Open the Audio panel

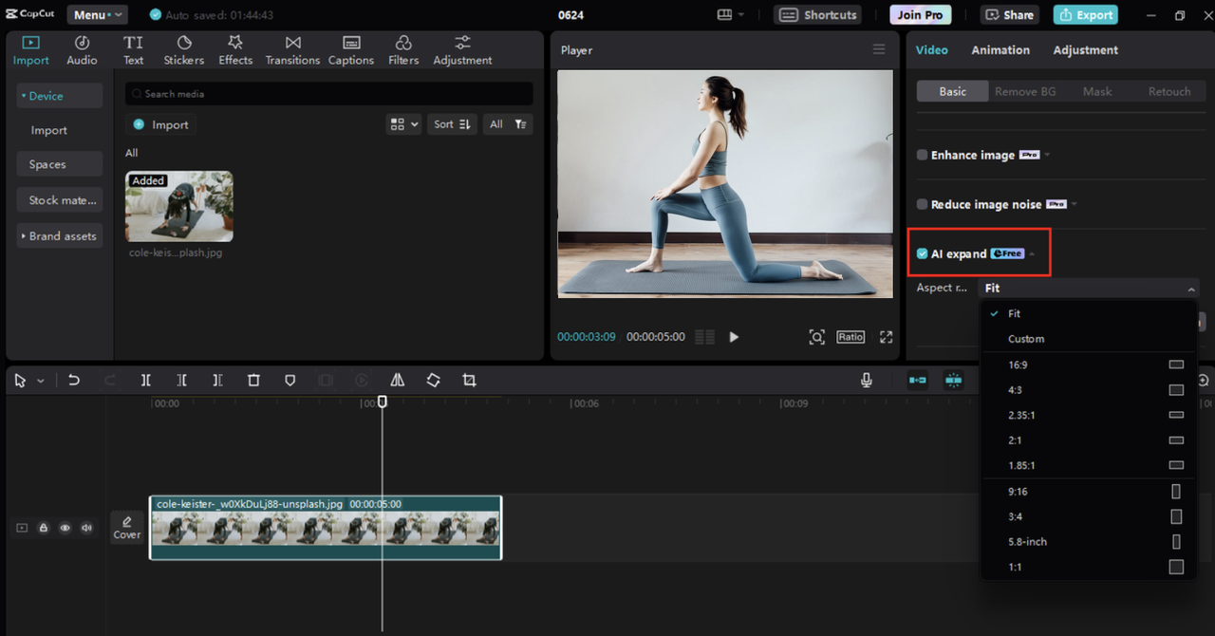tap(82, 50)
